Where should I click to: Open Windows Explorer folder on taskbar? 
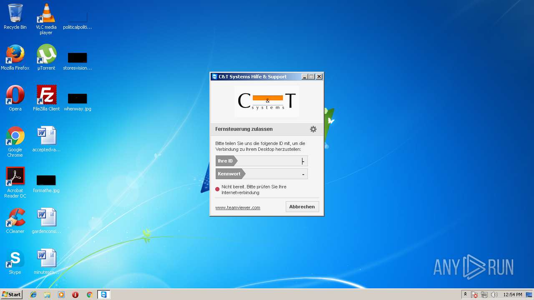pyautogui.click(x=47, y=295)
